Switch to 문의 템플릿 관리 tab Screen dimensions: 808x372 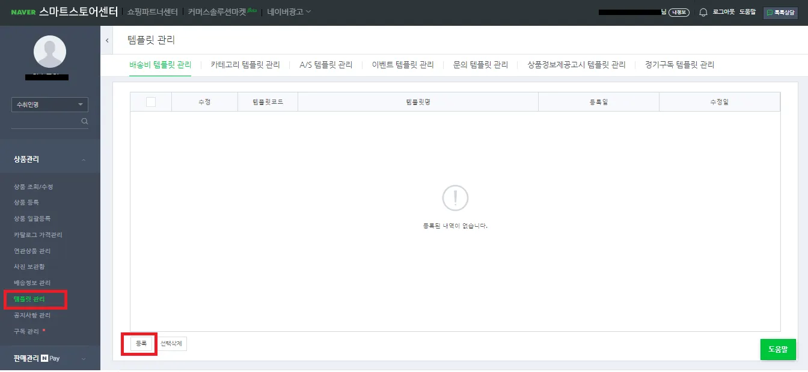480,65
